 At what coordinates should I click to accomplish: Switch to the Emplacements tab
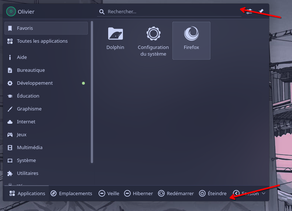[x=71, y=193]
